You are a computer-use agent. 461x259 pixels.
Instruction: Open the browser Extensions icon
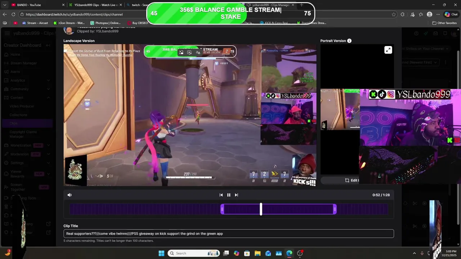pyautogui.click(x=402, y=14)
